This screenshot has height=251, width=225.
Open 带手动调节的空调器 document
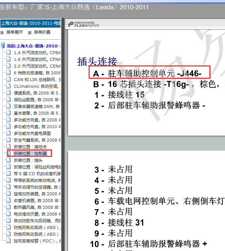(37, 187)
